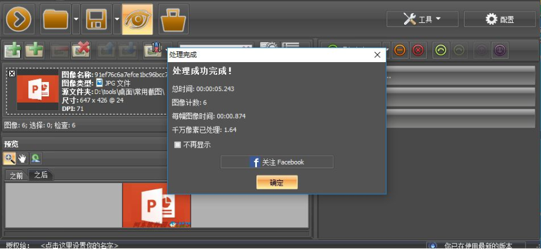Viewport: 541px width, 249px height.
Task: Click the move image up arrow icon
Action: click(106, 51)
